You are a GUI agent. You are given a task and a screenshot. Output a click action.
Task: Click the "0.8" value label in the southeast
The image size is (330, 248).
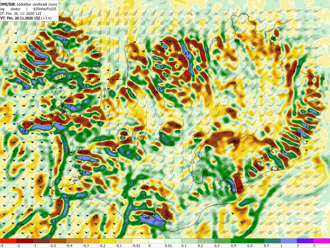[249, 232]
